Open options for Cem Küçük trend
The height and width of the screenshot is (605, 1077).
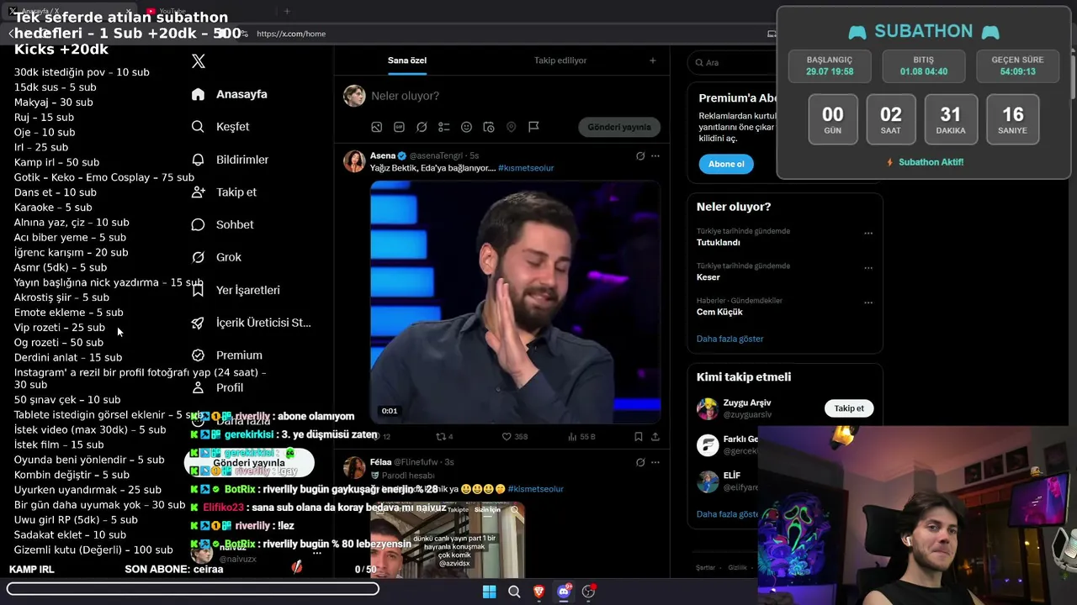(868, 302)
